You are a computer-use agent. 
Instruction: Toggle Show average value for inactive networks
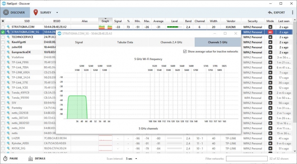185,52
